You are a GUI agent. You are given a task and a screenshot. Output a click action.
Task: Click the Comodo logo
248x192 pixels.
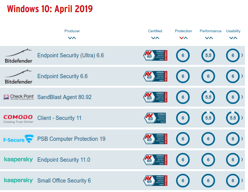click(x=18, y=119)
